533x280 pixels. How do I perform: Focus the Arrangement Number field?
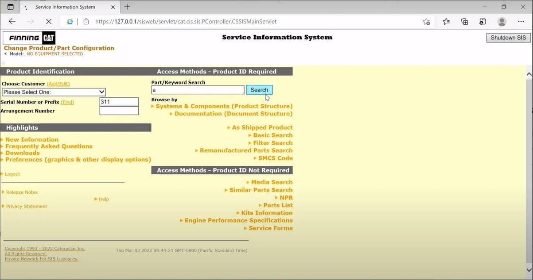pos(119,111)
